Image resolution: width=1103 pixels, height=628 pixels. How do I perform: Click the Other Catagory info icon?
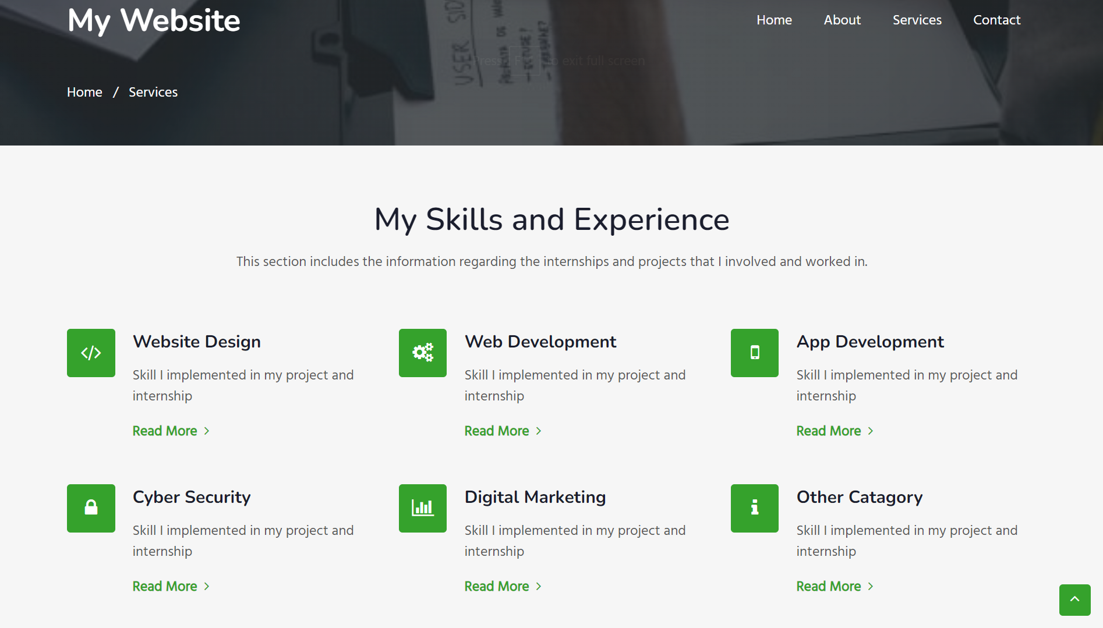(755, 508)
